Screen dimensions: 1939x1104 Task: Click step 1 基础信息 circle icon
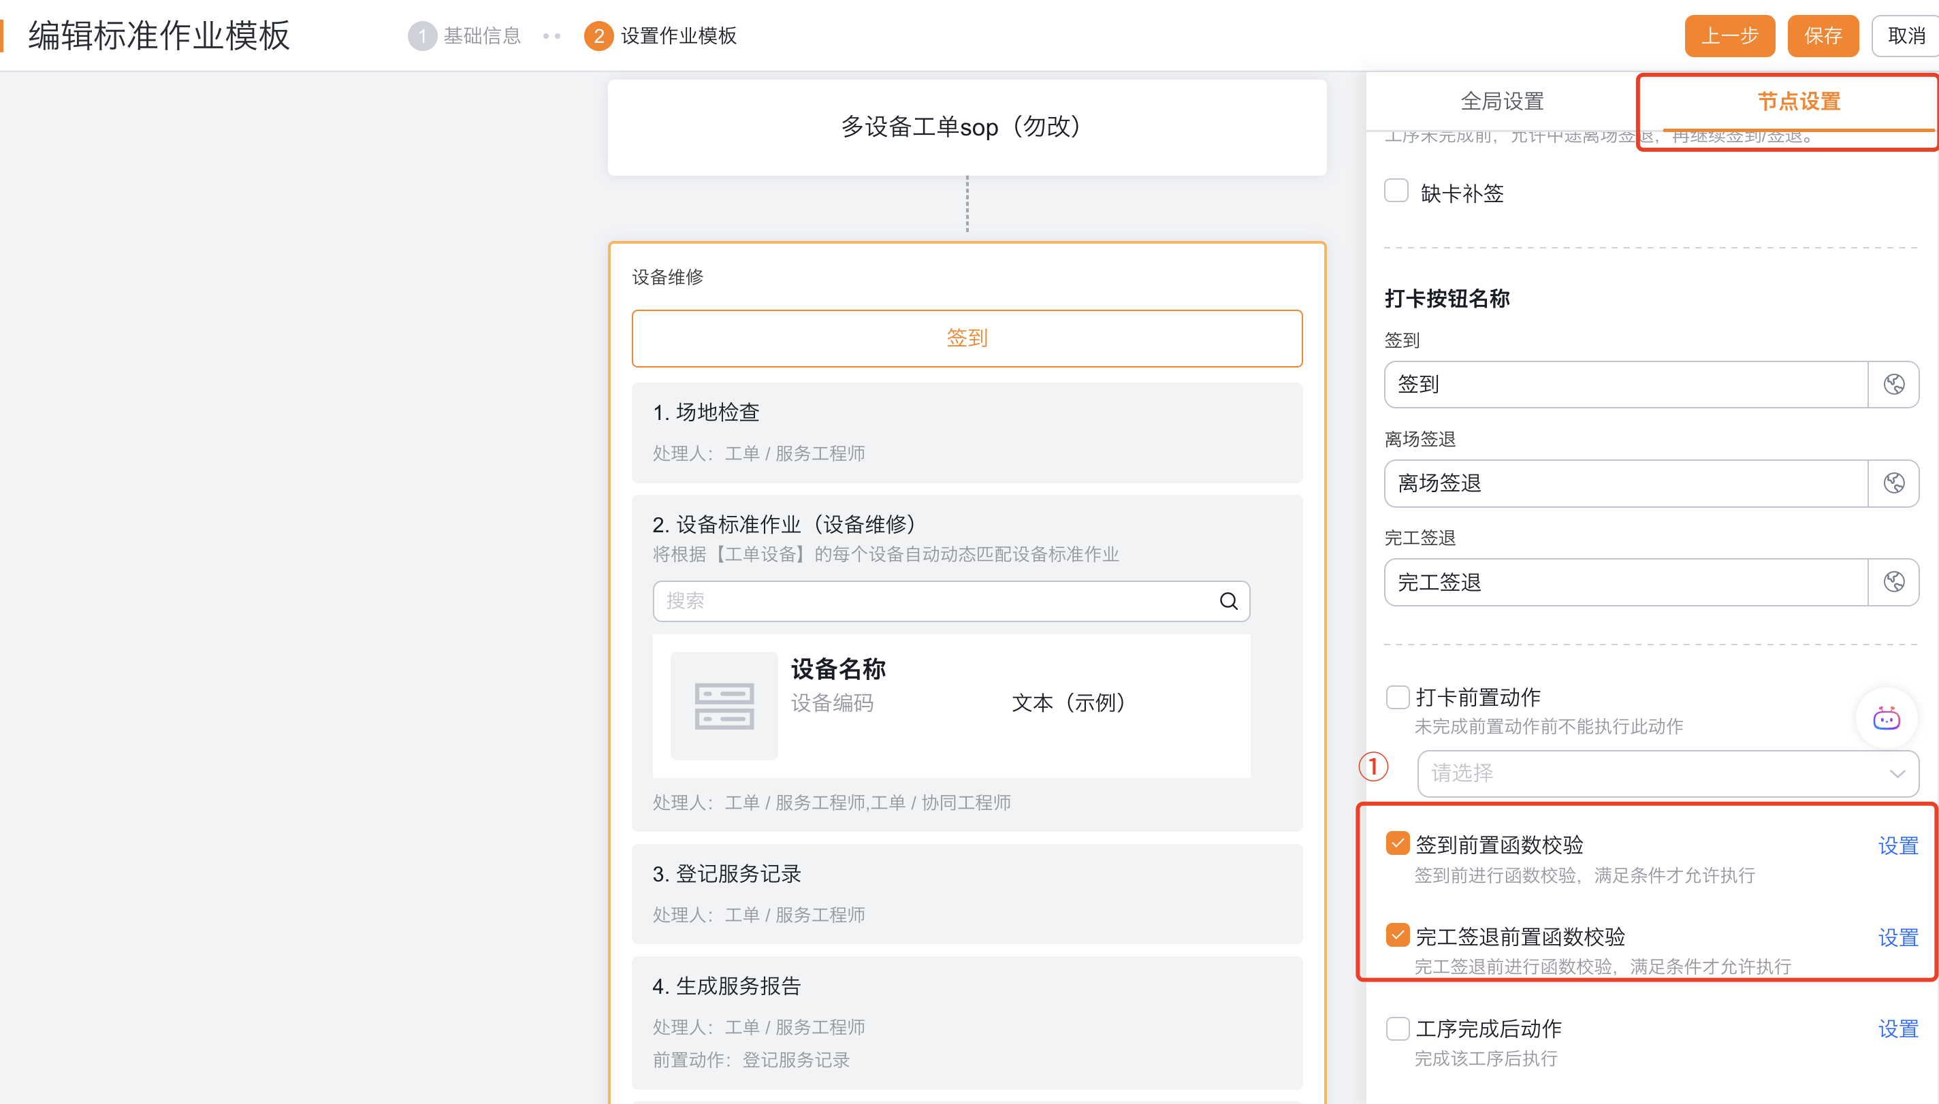coord(422,35)
